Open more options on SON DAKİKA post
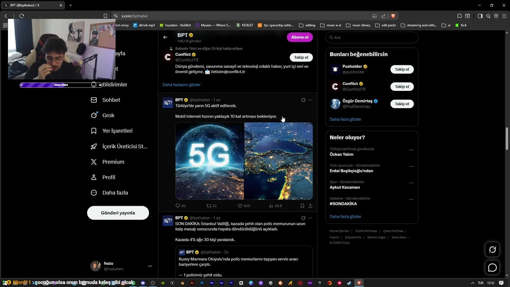 click(x=310, y=218)
